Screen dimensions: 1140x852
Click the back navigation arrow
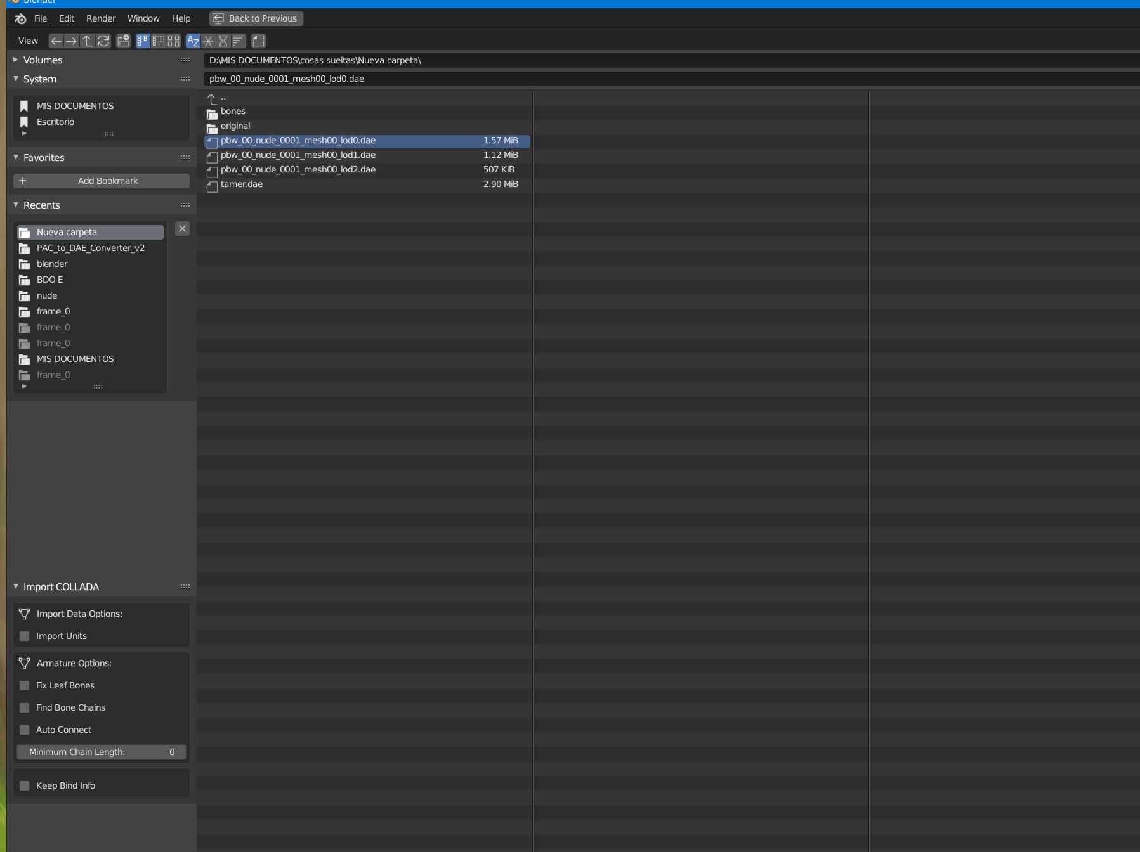(56, 41)
